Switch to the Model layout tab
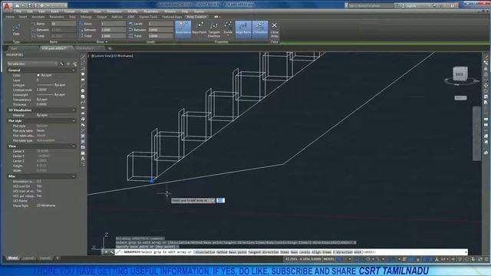491x276 pixels. 13,258
